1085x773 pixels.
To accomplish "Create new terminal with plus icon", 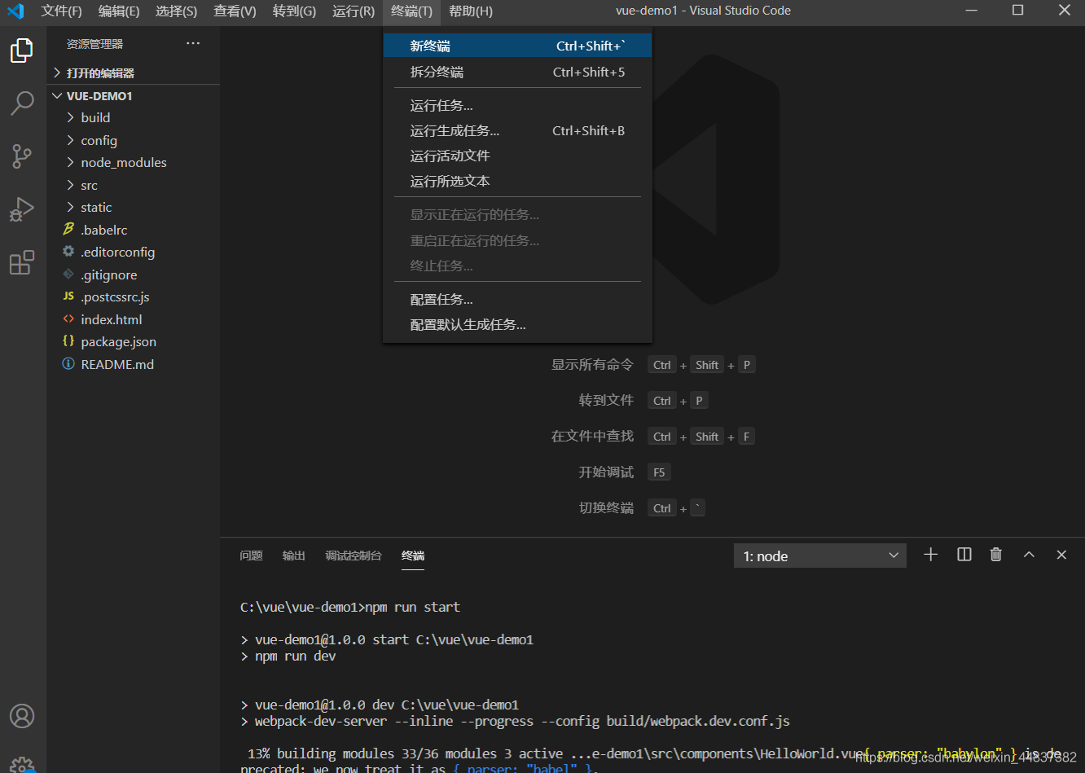I will coord(931,555).
